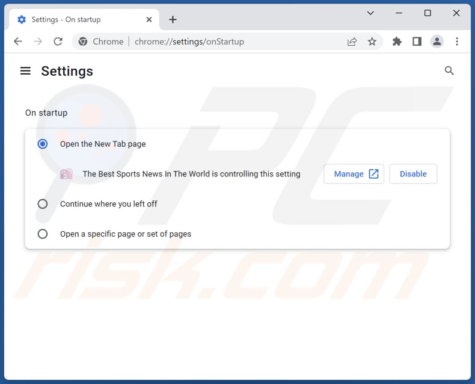Click Manage for the controlling extension

click(x=354, y=174)
